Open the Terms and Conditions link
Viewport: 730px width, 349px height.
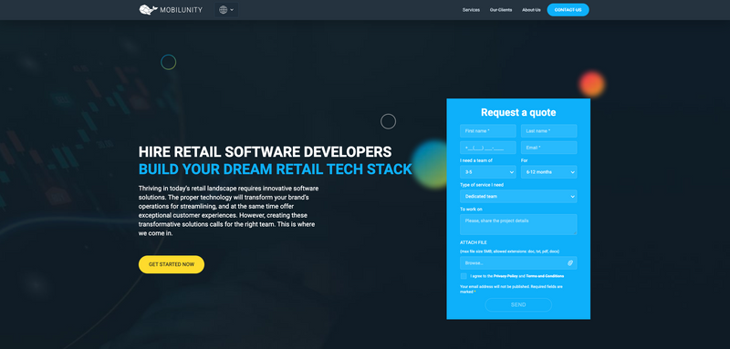545,276
